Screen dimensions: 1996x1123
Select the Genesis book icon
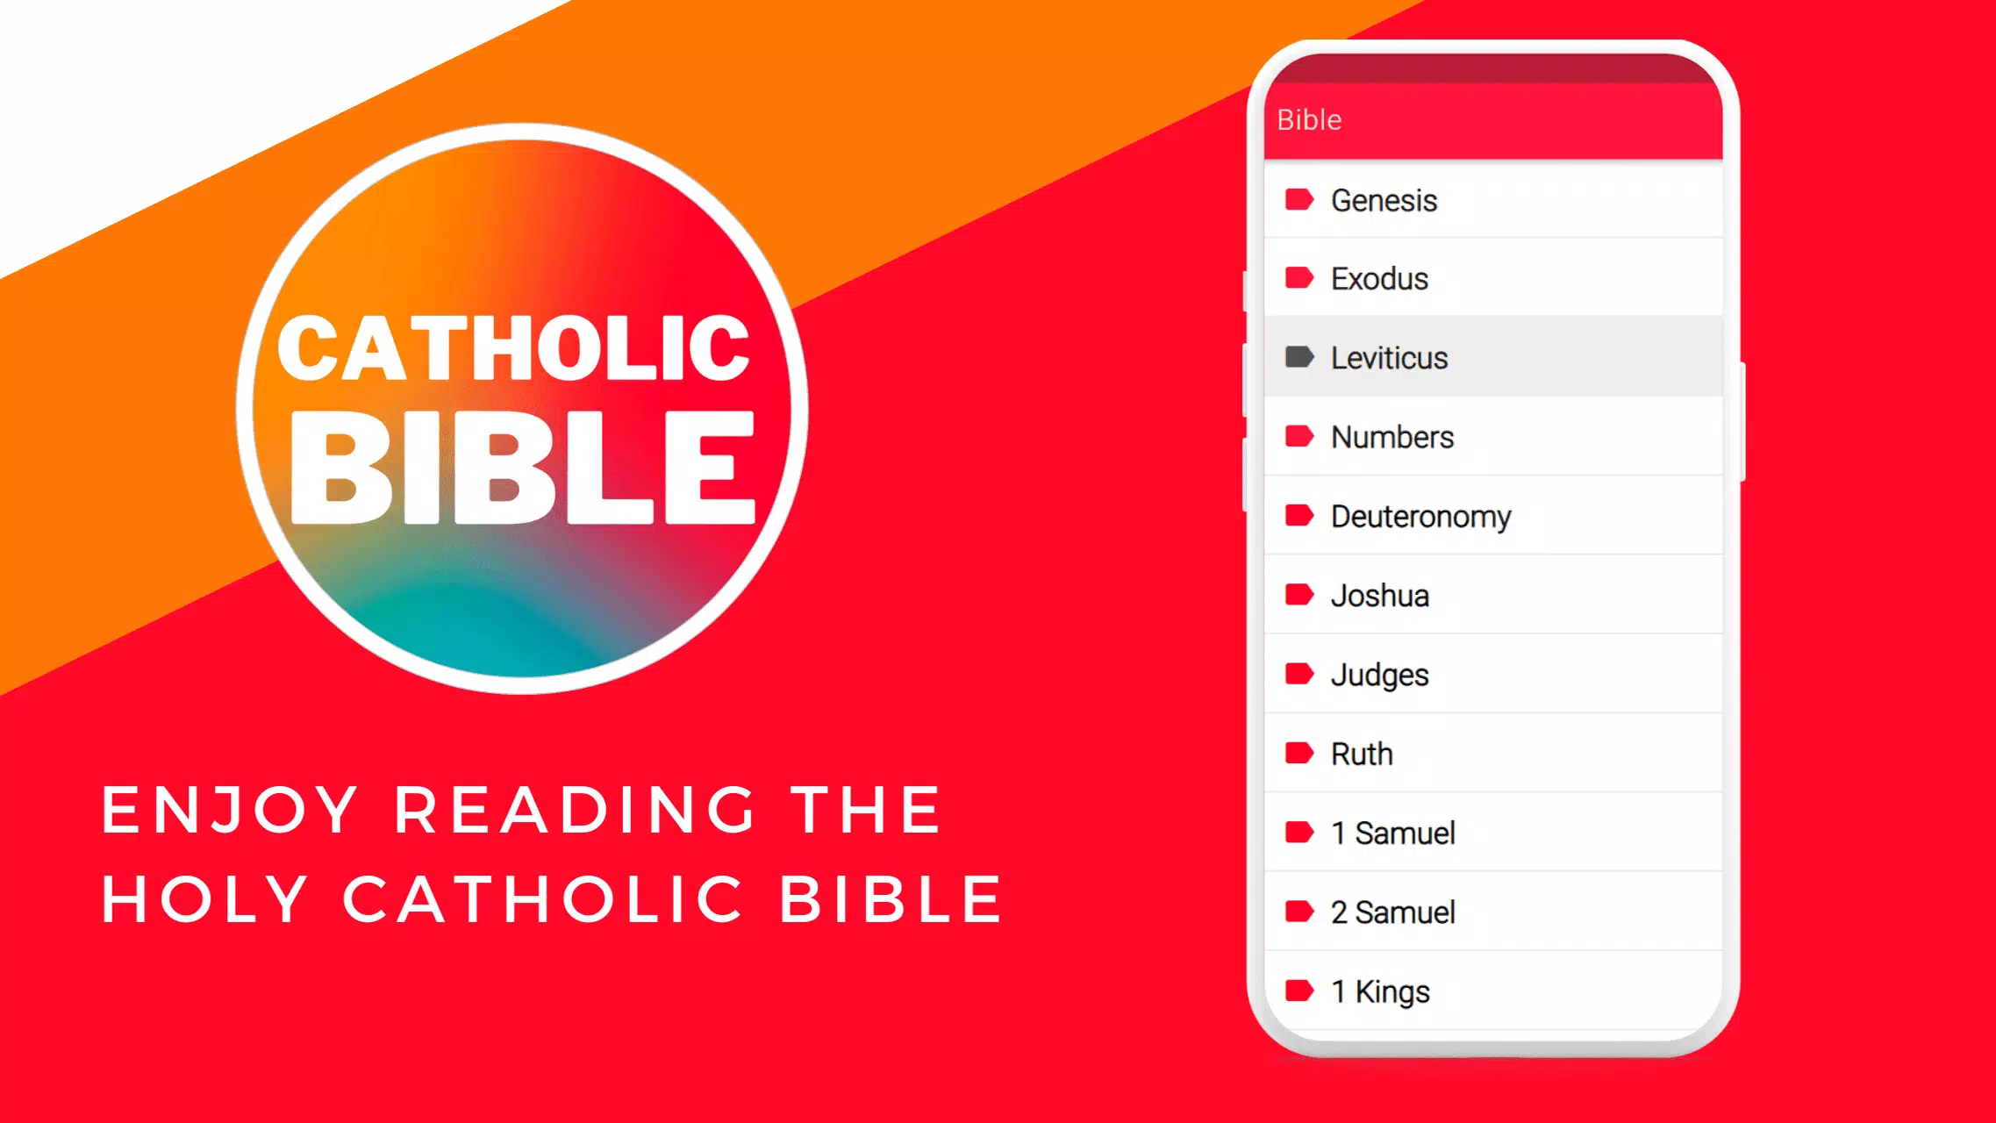coord(1298,200)
